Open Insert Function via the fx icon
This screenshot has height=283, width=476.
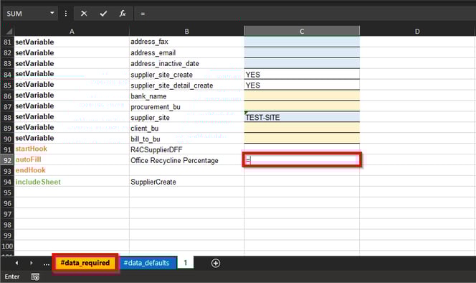click(x=123, y=14)
